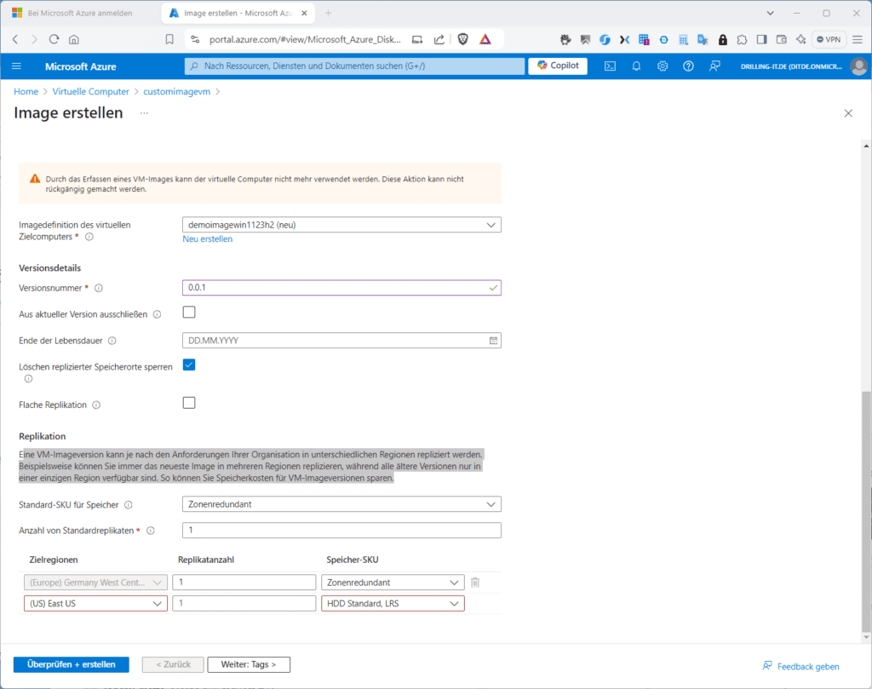The height and width of the screenshot is (689, 872).
Task: Go to Virtuelle Computer breadcrumb
Action: click(x=90, y=92)
